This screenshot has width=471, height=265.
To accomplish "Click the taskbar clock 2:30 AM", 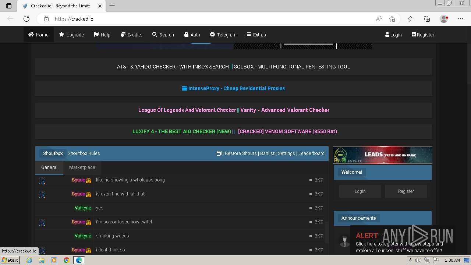I will (x=452, y=260).
